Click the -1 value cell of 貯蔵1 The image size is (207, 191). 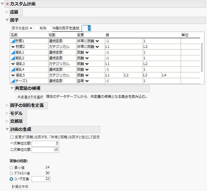[x=124, y=41]
